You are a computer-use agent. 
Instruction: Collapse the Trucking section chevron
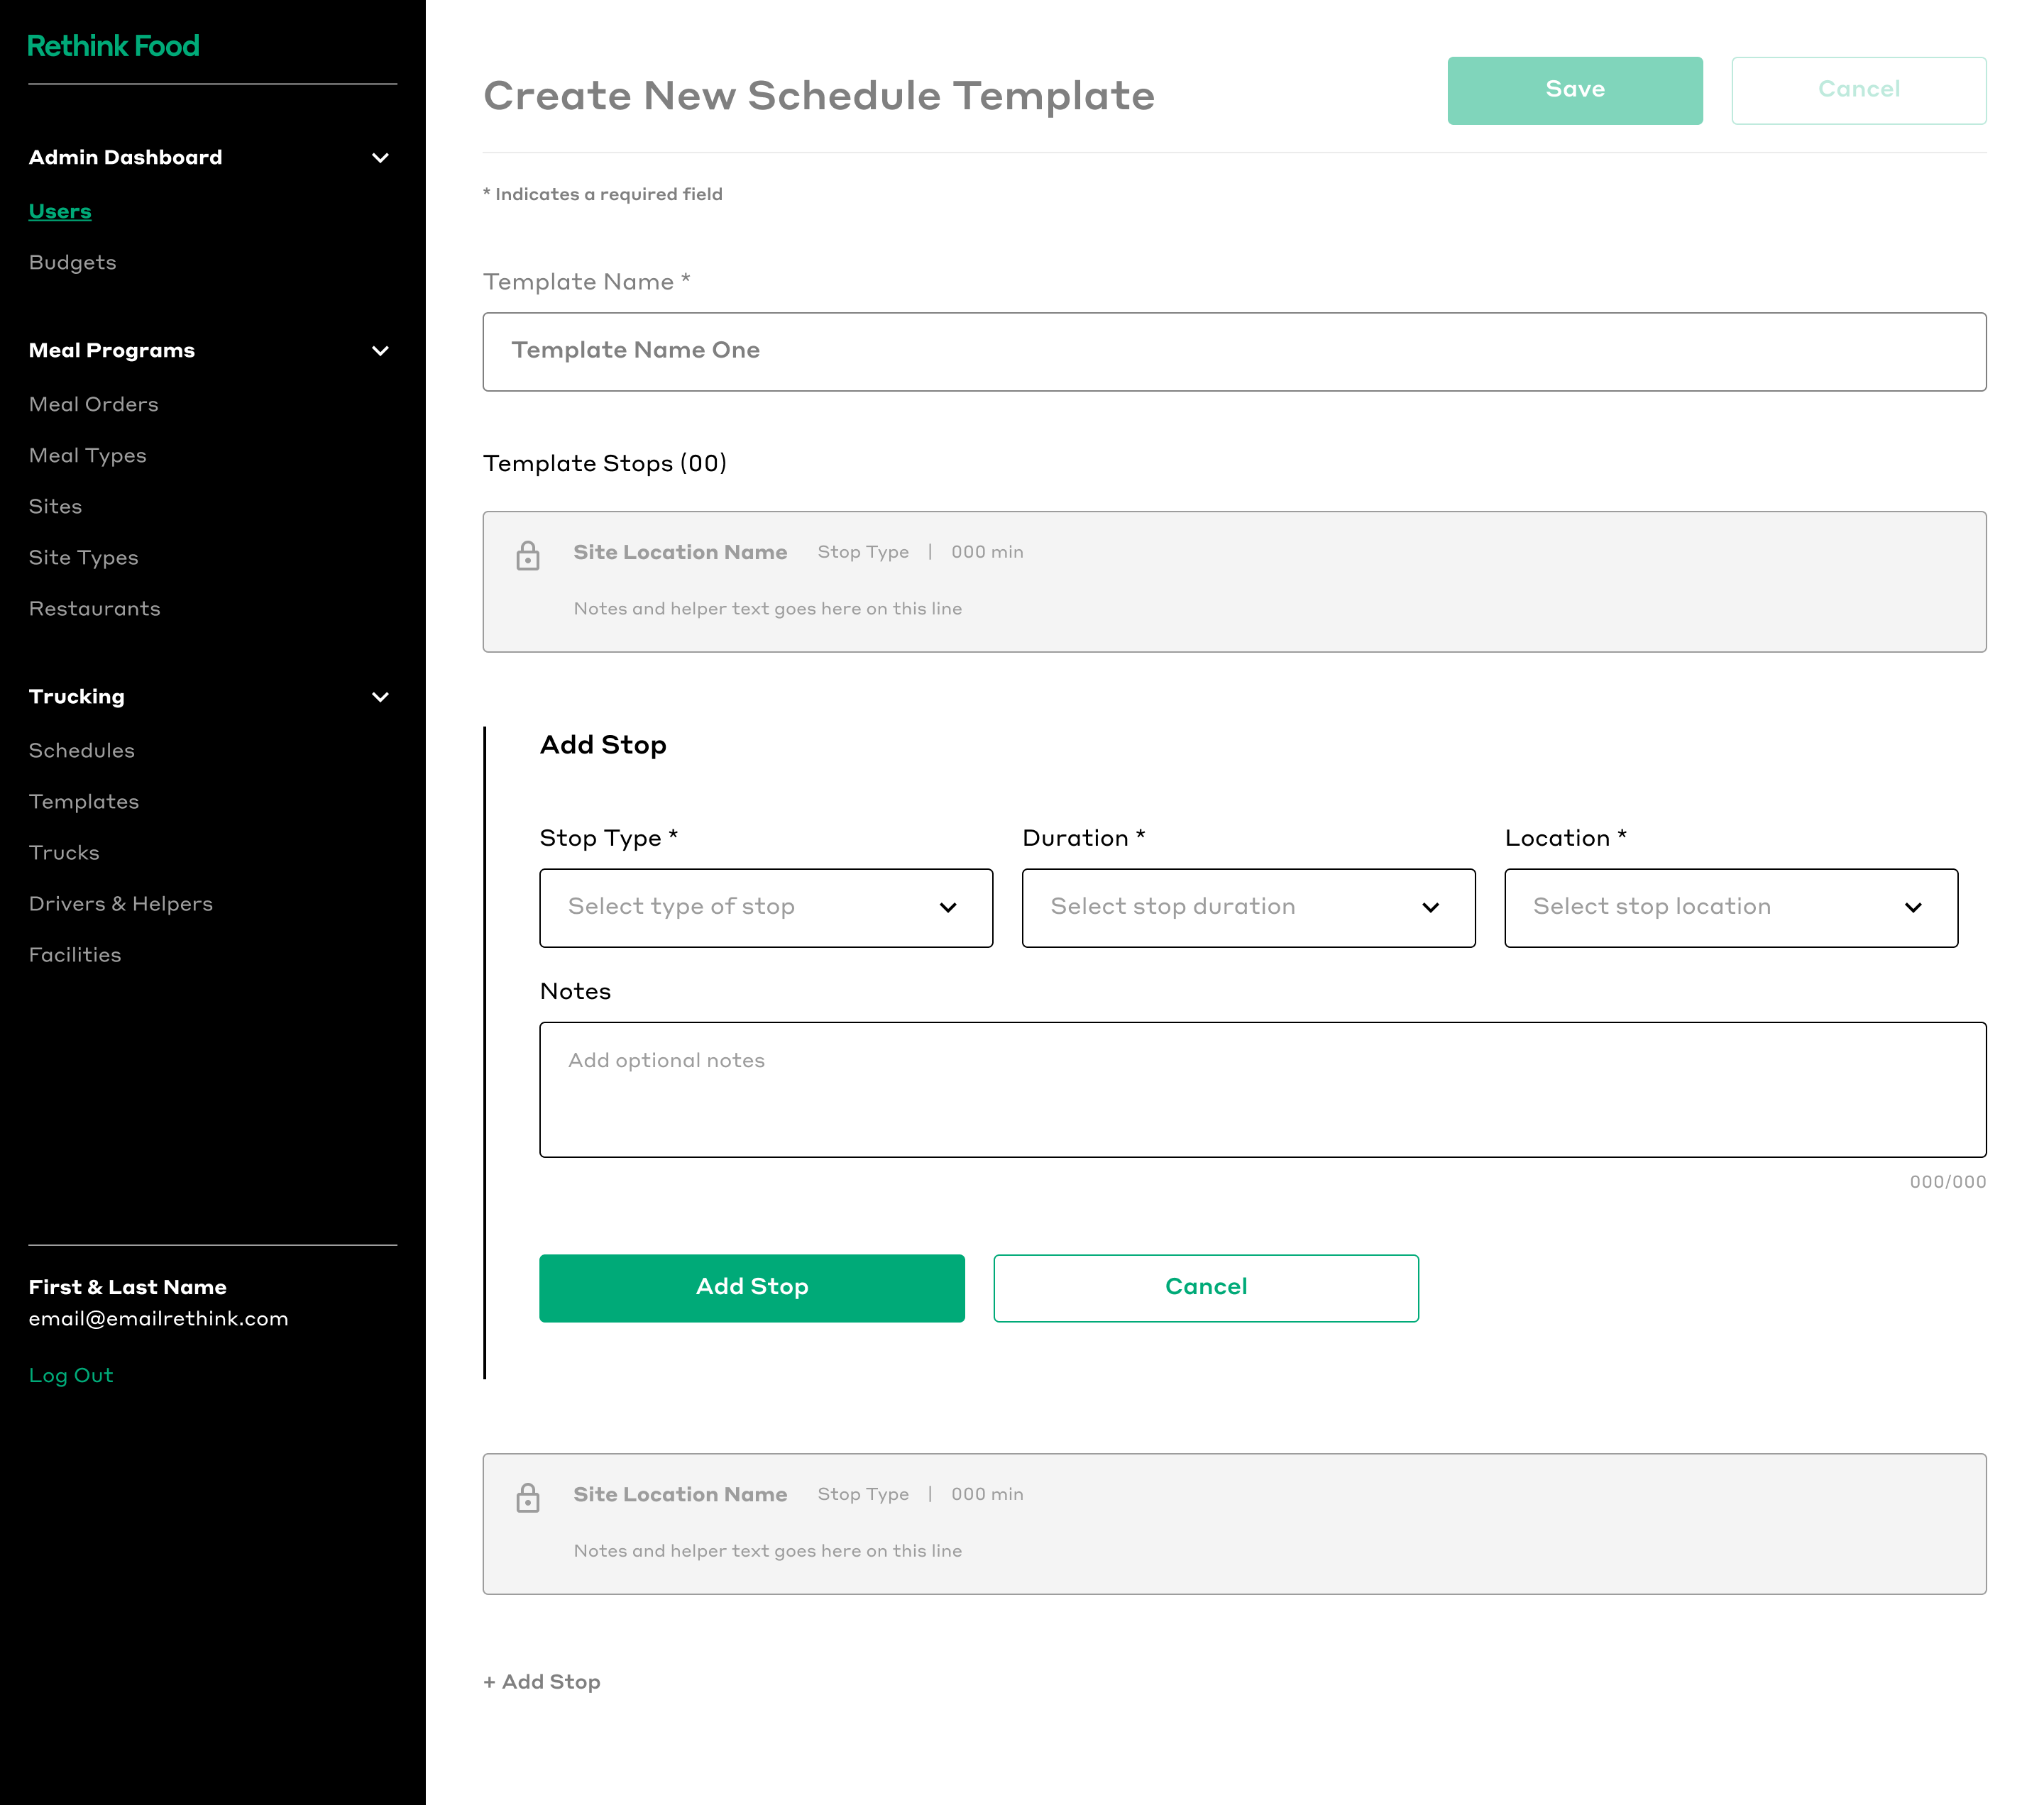[380, 697]
